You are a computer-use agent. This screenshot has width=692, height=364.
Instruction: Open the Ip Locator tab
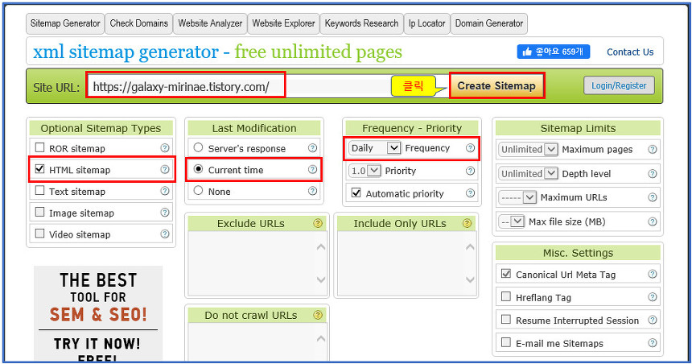click(x=426, y=23)
